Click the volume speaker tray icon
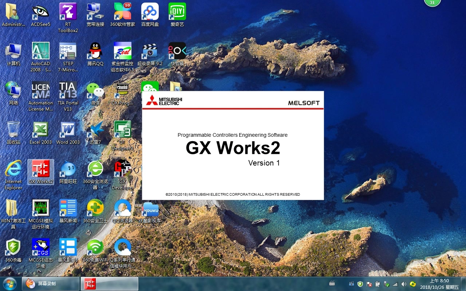The width and height of the screenshot is (466, 291). click(x=404, y=284)
